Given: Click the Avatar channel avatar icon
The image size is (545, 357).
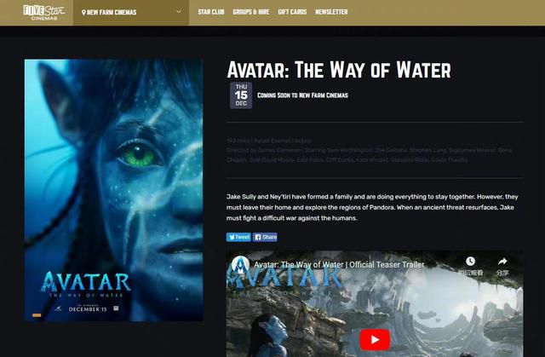Looking at the screenshot, I should (240, 265).
